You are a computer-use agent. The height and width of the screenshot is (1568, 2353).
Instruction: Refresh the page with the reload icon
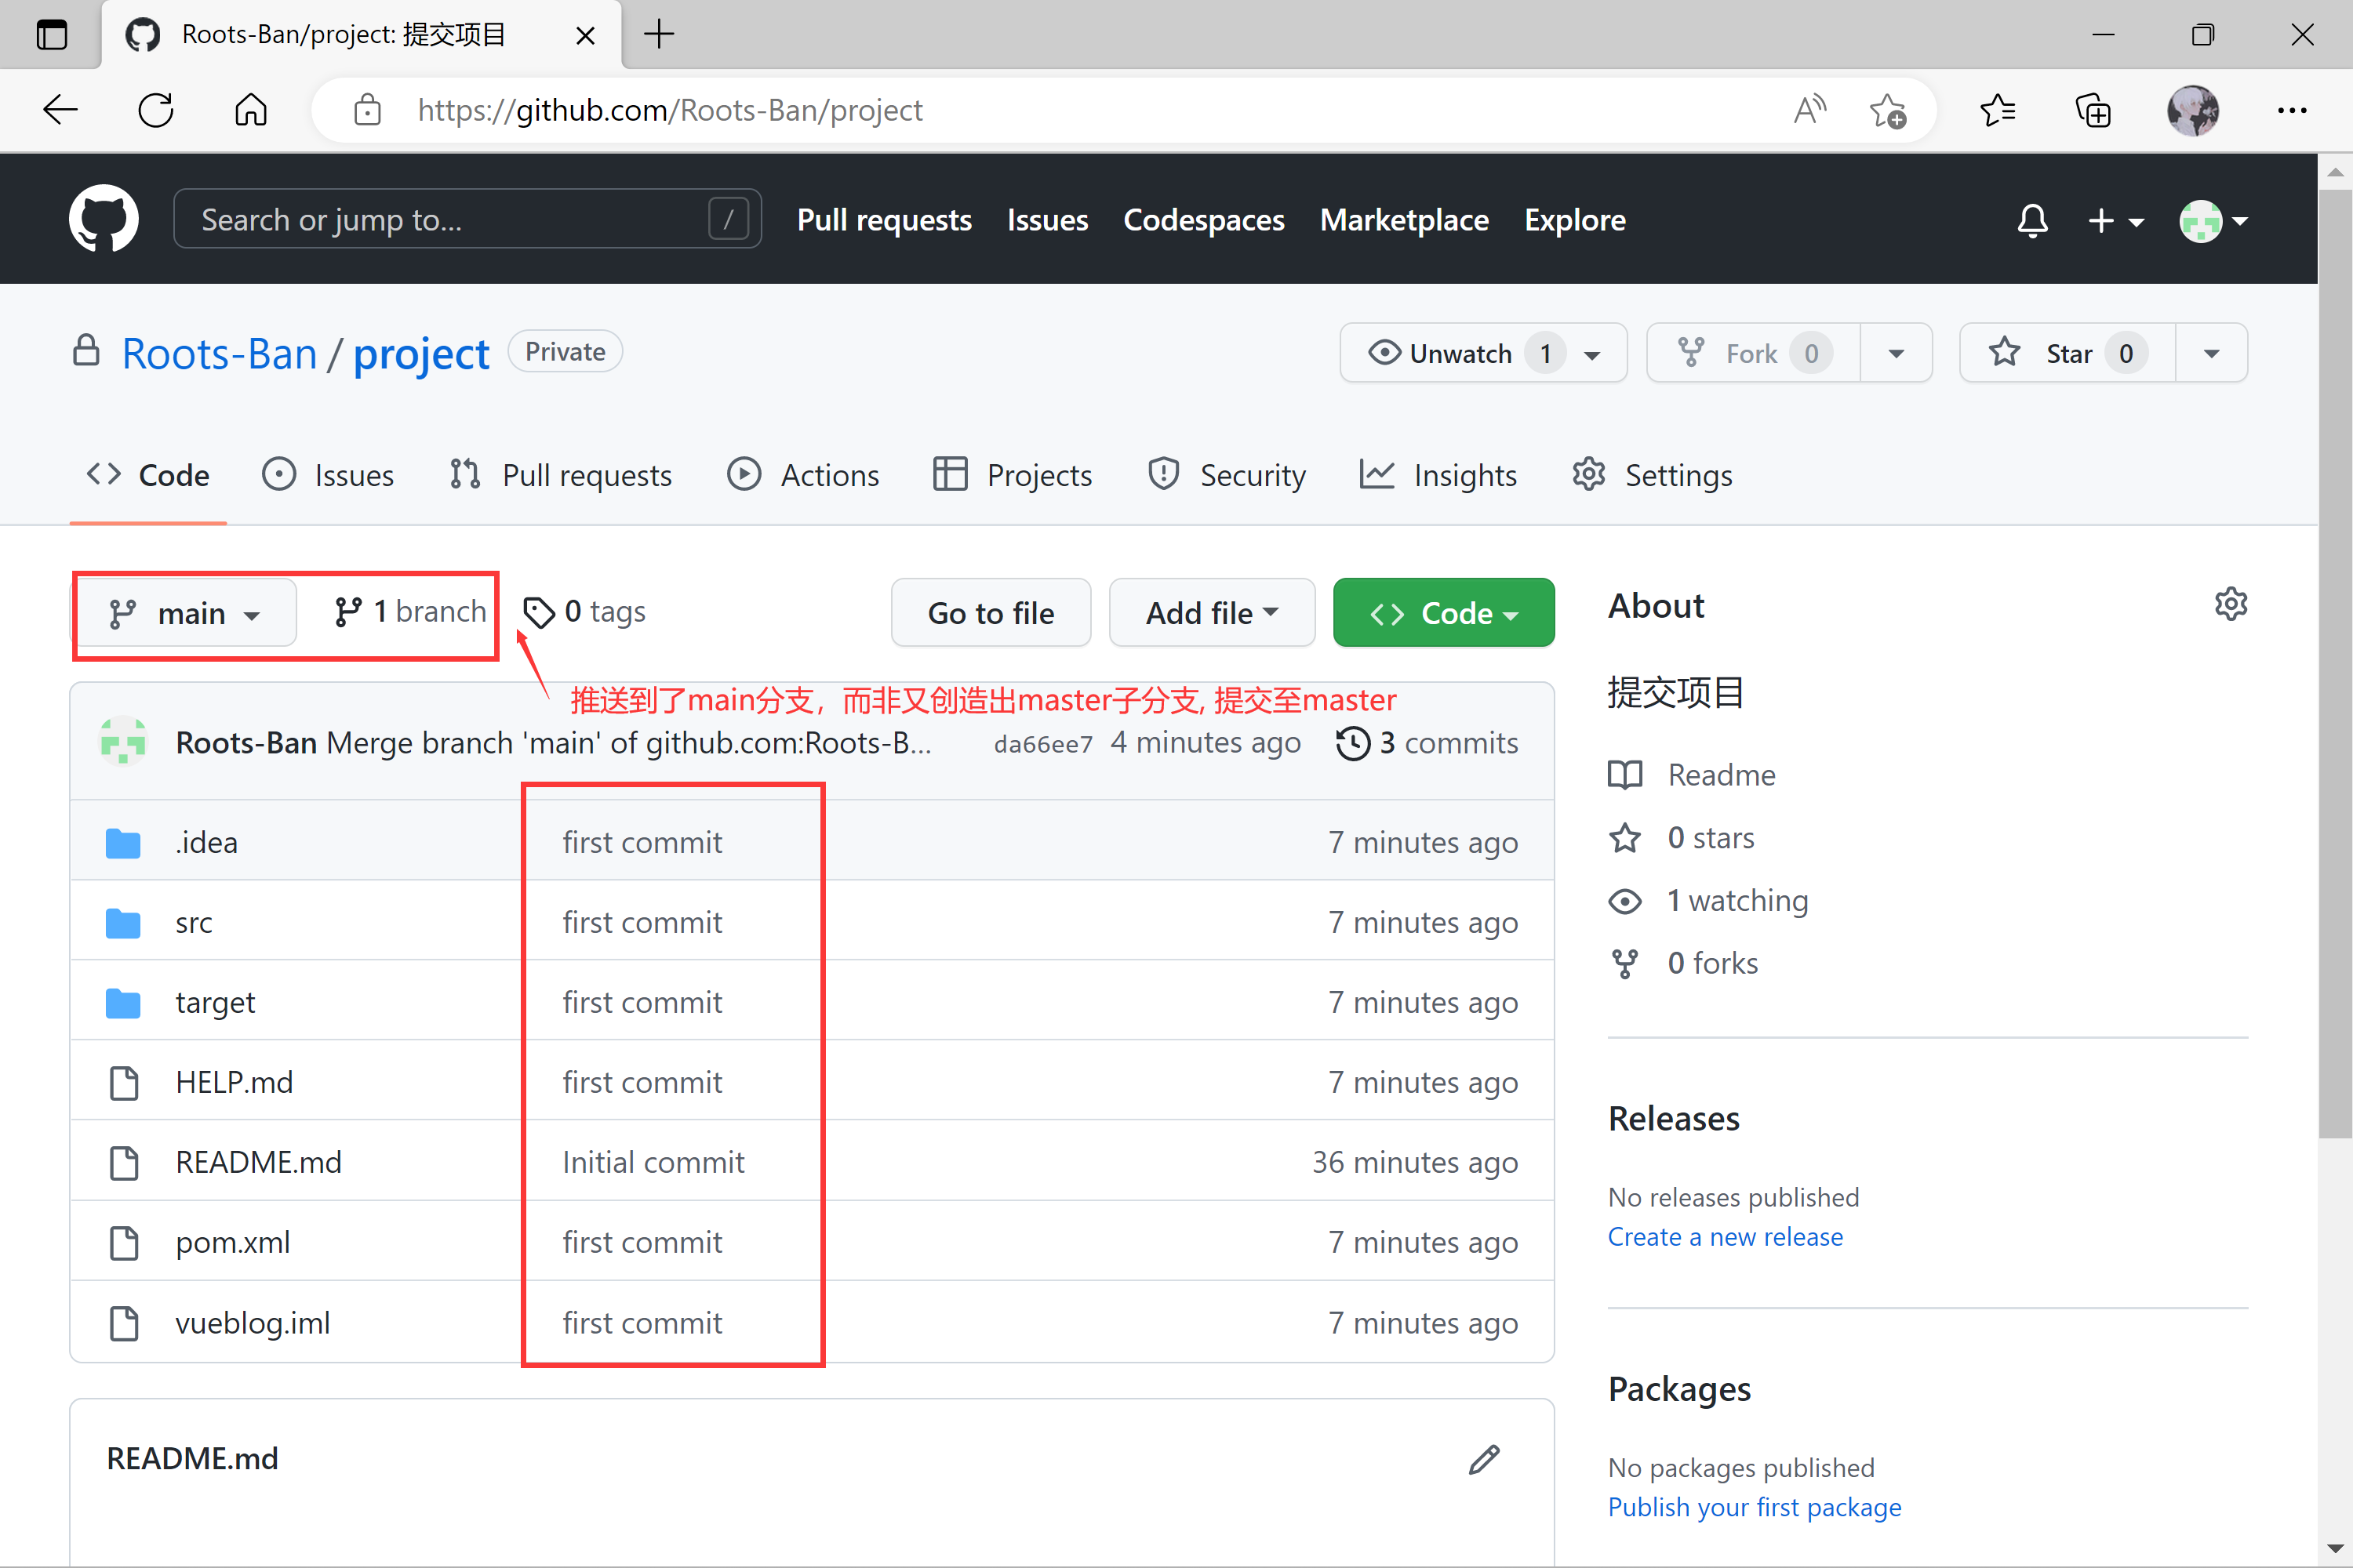click(156, 110)
